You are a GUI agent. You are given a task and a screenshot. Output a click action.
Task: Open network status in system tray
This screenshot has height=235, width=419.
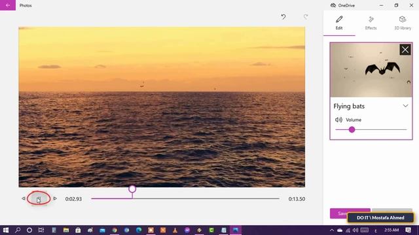coord(348,230)
